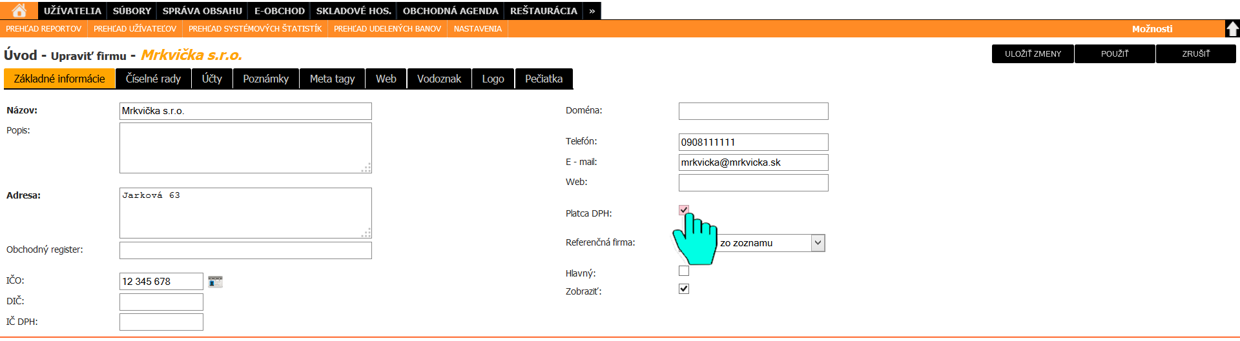Viewport: 1240px width, 341px height.
Task: Click the home icon in top navigation
Action: [x=19, y=10]
